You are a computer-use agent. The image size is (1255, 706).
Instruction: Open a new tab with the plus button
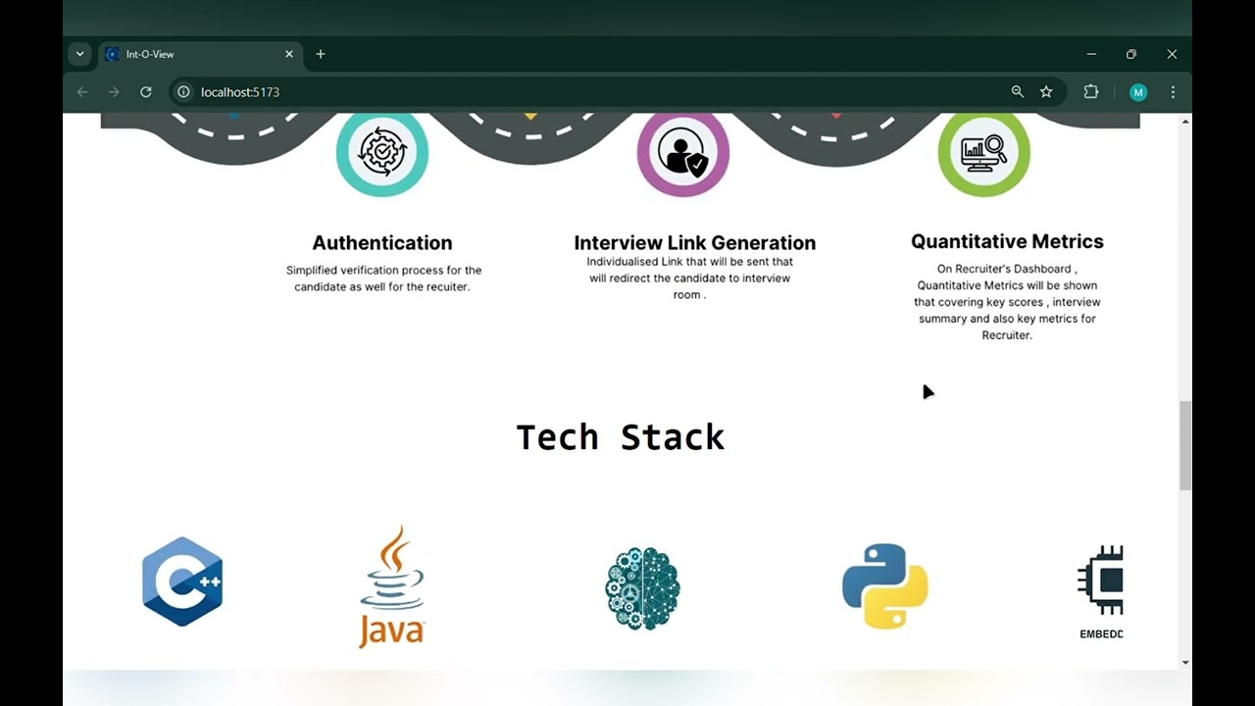tap(321, 54)
